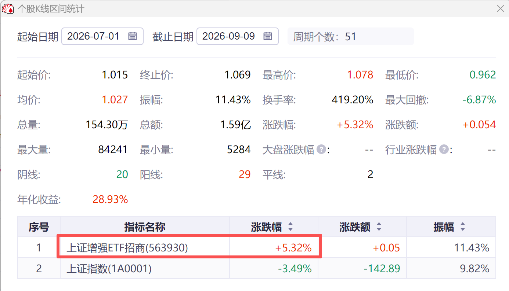This screenshot has width=509, height=291.
Task: Sort the table by the 涨跌幅 column arrows
Action: click(290, 227)
